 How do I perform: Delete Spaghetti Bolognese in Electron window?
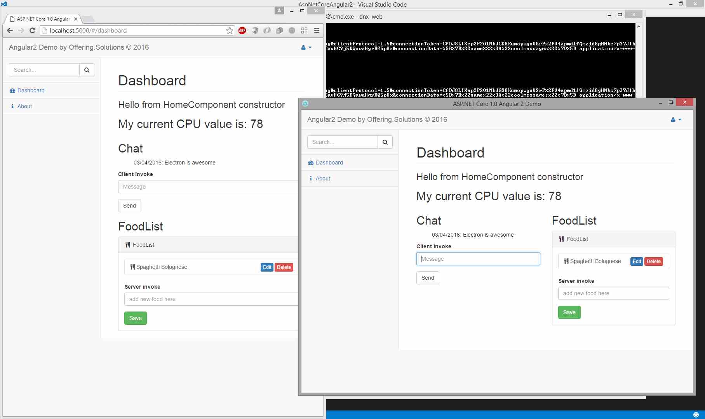654,261
